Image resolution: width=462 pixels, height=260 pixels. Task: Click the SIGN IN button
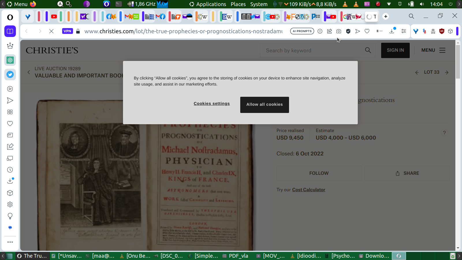pos(395,50)
